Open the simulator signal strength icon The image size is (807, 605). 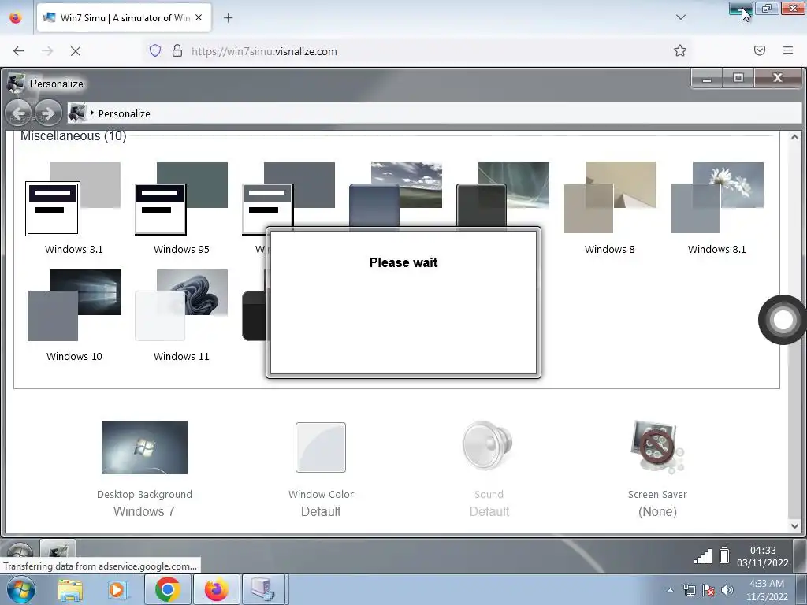point(702,555)
